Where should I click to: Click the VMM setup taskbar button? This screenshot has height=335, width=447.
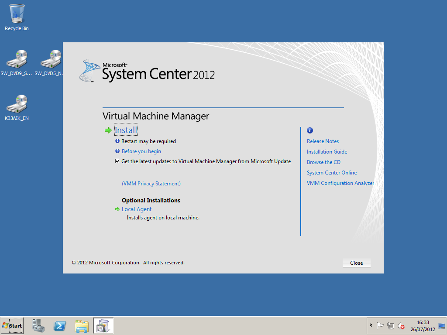pyautogui.click(x=103, y=325)
